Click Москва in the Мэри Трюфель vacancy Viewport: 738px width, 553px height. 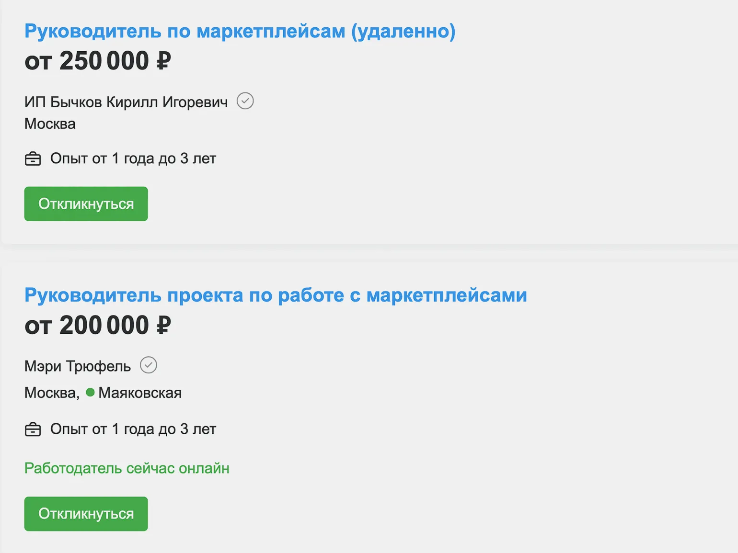[x=51, y=393]
